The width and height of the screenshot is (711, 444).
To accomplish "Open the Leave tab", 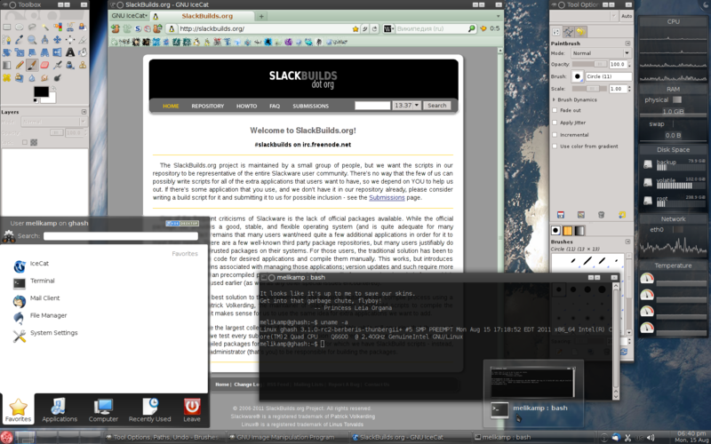I will point(192,410).
